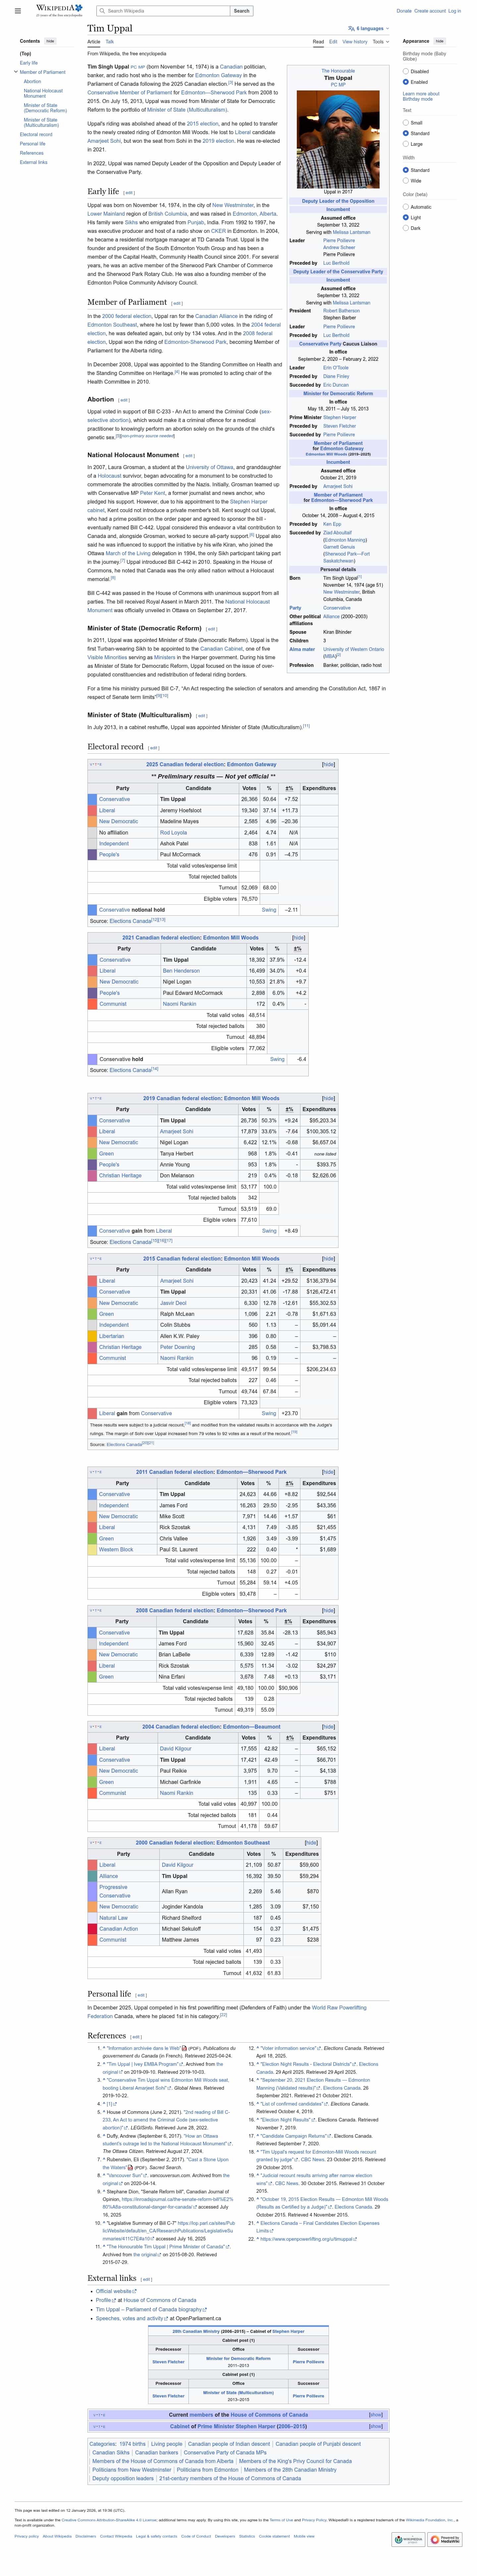Viewport: 477px width, 2576px height.
Task: Switch to the Talk tab
Action: click(x=110, y=42)
